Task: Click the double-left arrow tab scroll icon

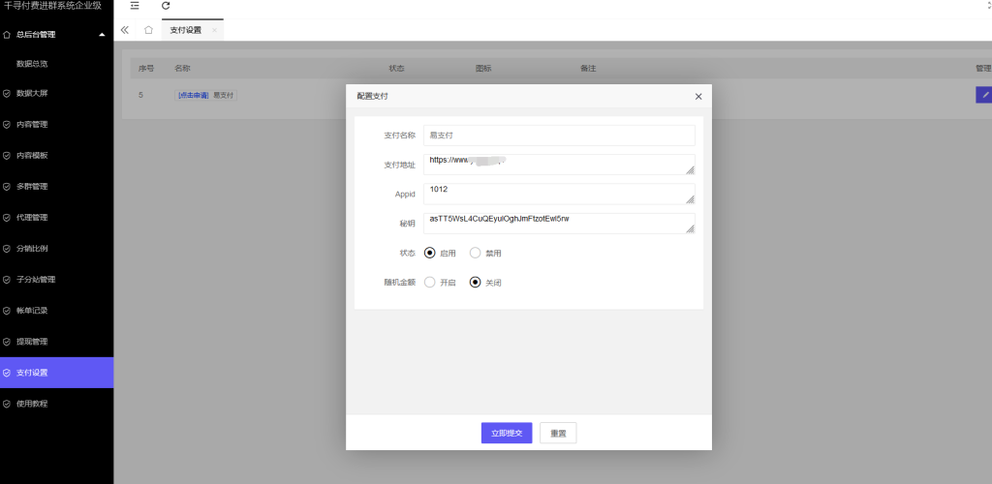Action: click(125, 30)
